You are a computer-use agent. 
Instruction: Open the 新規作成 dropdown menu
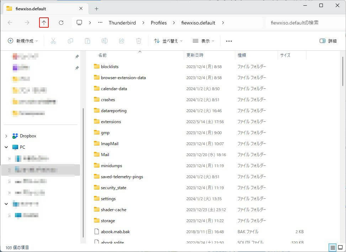[x=23, y=41]
